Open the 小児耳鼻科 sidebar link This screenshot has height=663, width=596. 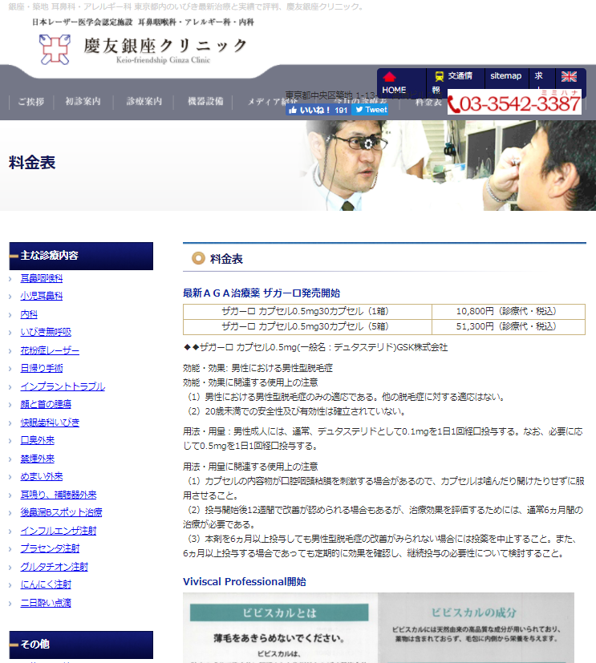[42, 296]
